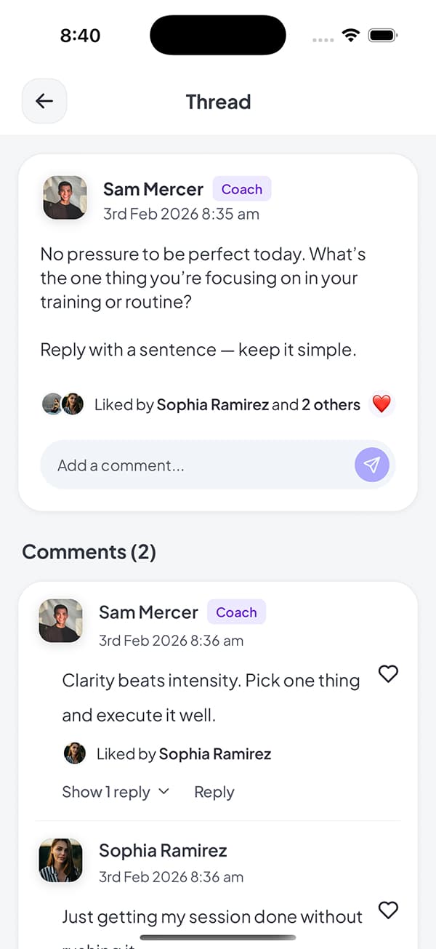
Task: Select the Thread screen title
Action: [218, 102]
